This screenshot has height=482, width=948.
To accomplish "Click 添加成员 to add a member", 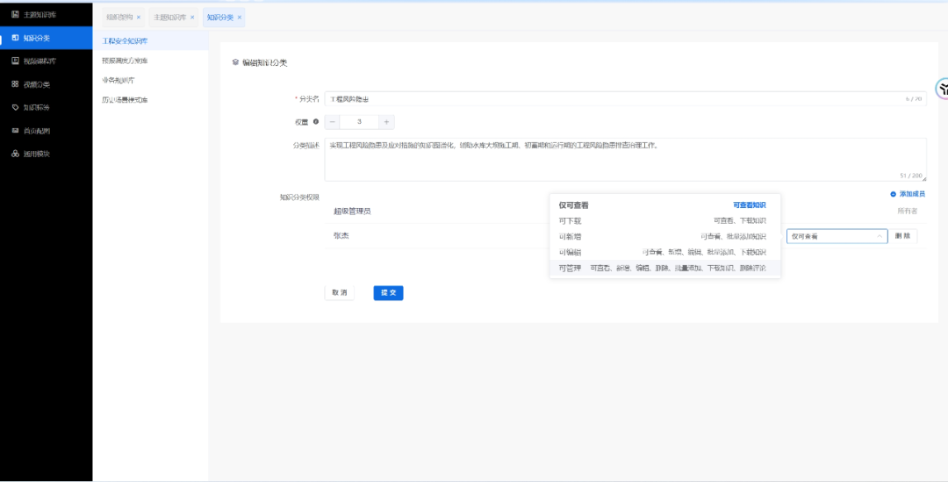I will 908,194.
